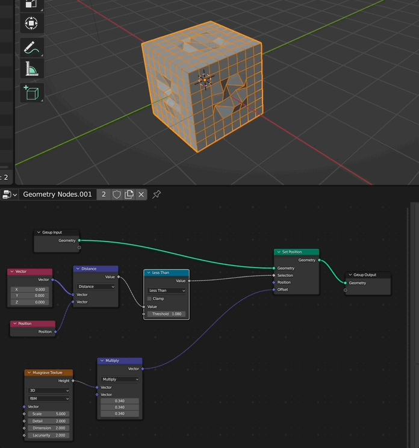
Task: Click the Musgrave Lacunarity 2.000 field
Action: [x=49, y=435]
